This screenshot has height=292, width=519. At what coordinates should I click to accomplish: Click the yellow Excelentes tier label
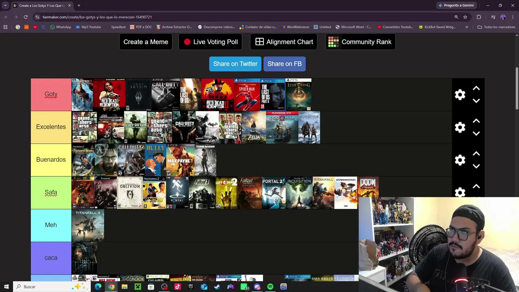51,127
